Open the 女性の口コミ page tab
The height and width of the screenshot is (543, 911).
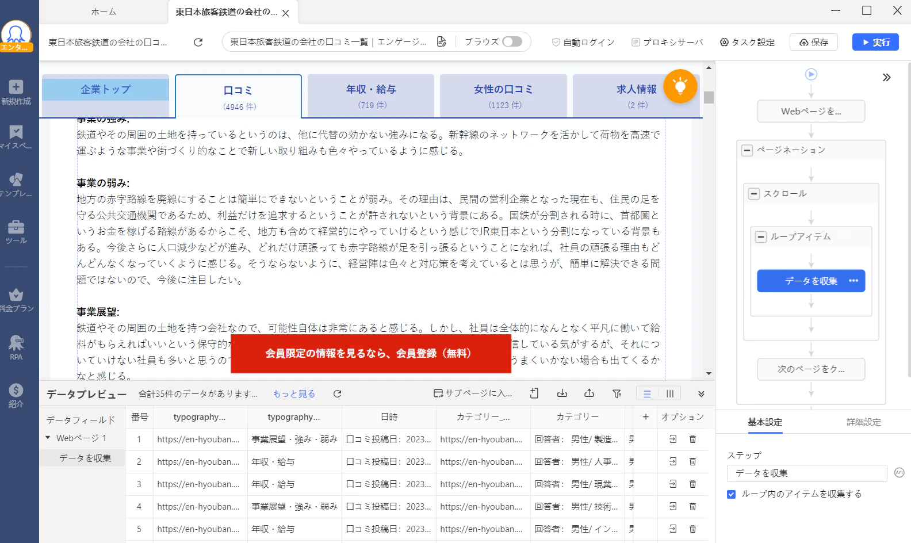503,96
